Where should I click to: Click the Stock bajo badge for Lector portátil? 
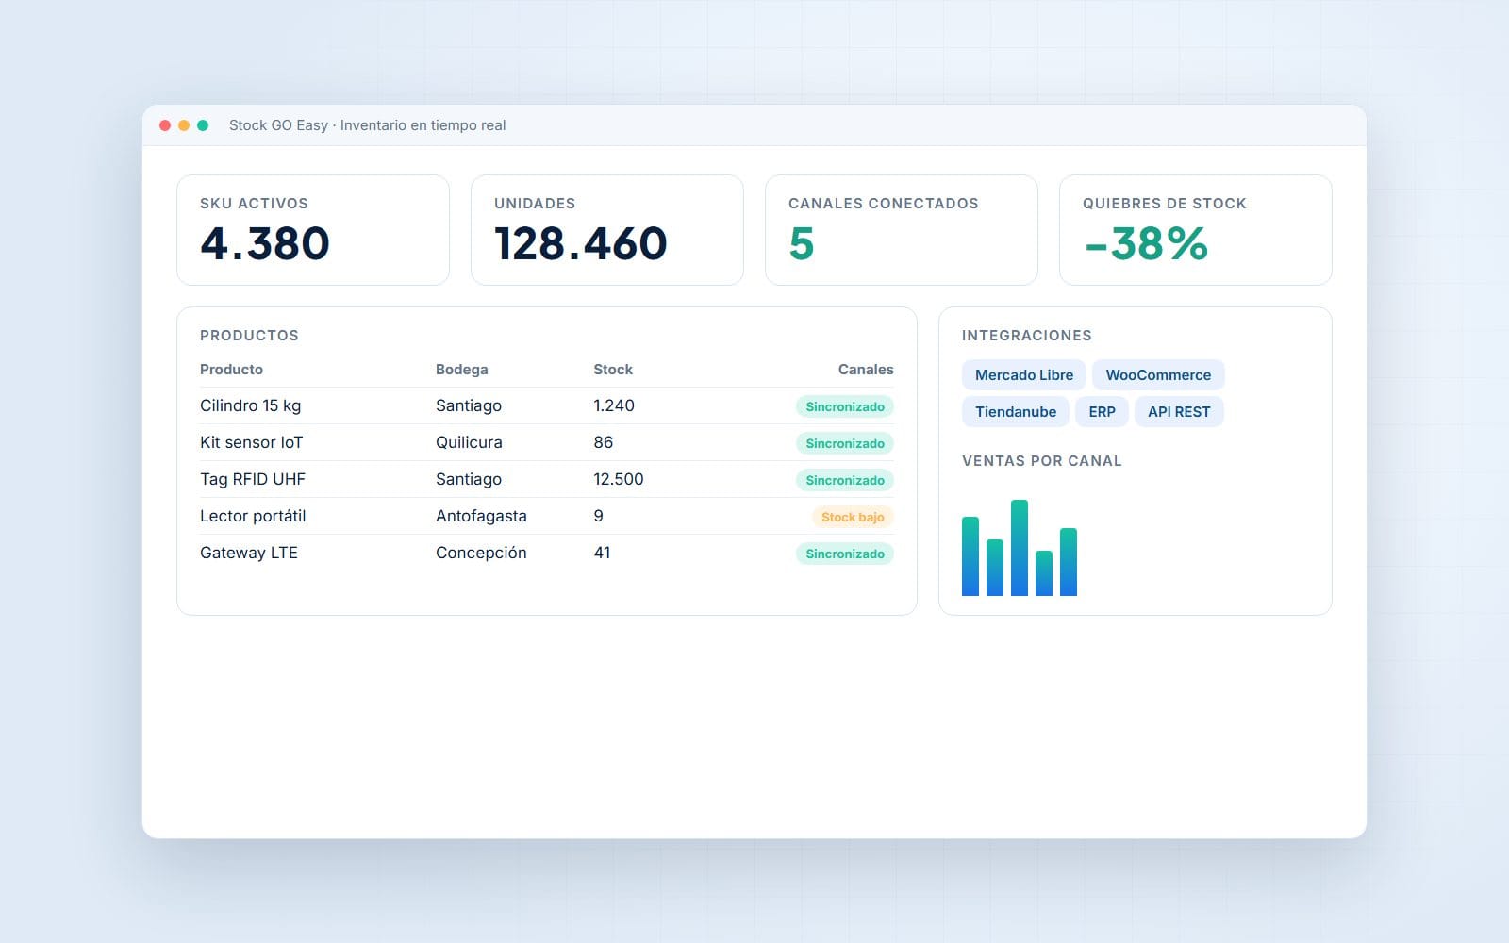(853, 517)
